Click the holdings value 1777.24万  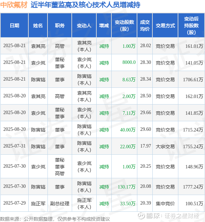(193, 187)
